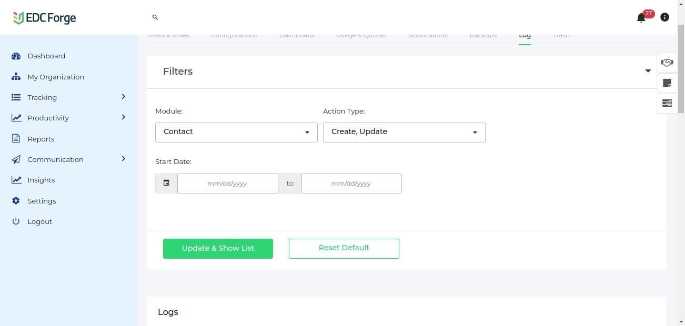Image resolution: width=685 pixels, height=326 pixels.
Task: Click the start date from input field
Action: pos(227,184)
